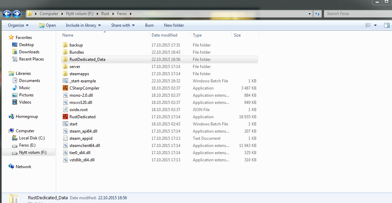This screenshot has height=203, width=392.
Task: Expand Include in library dropdown
Action: tap(83, 25)
